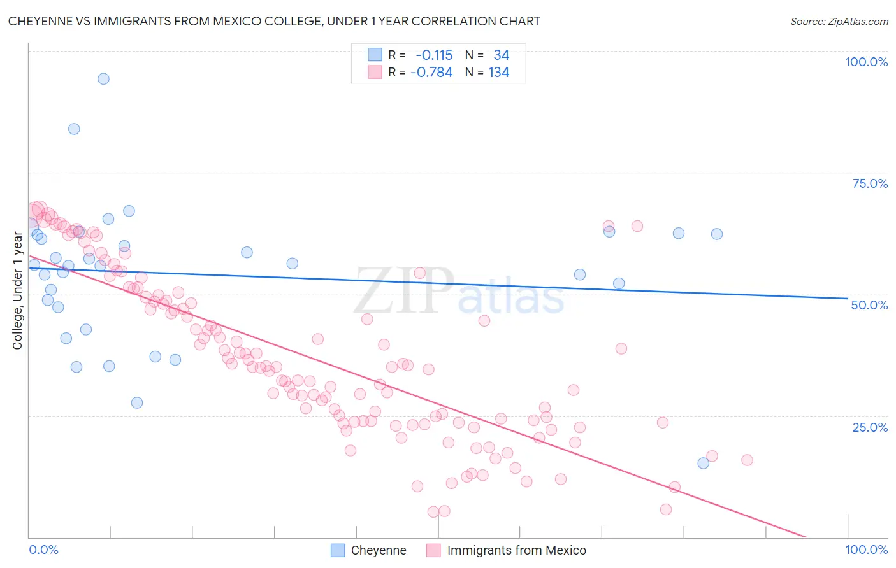Viewport: 896px width, 568px height.
Task: Click the 25.0% y-axis tick label
Action: click(x=870, y=427)
